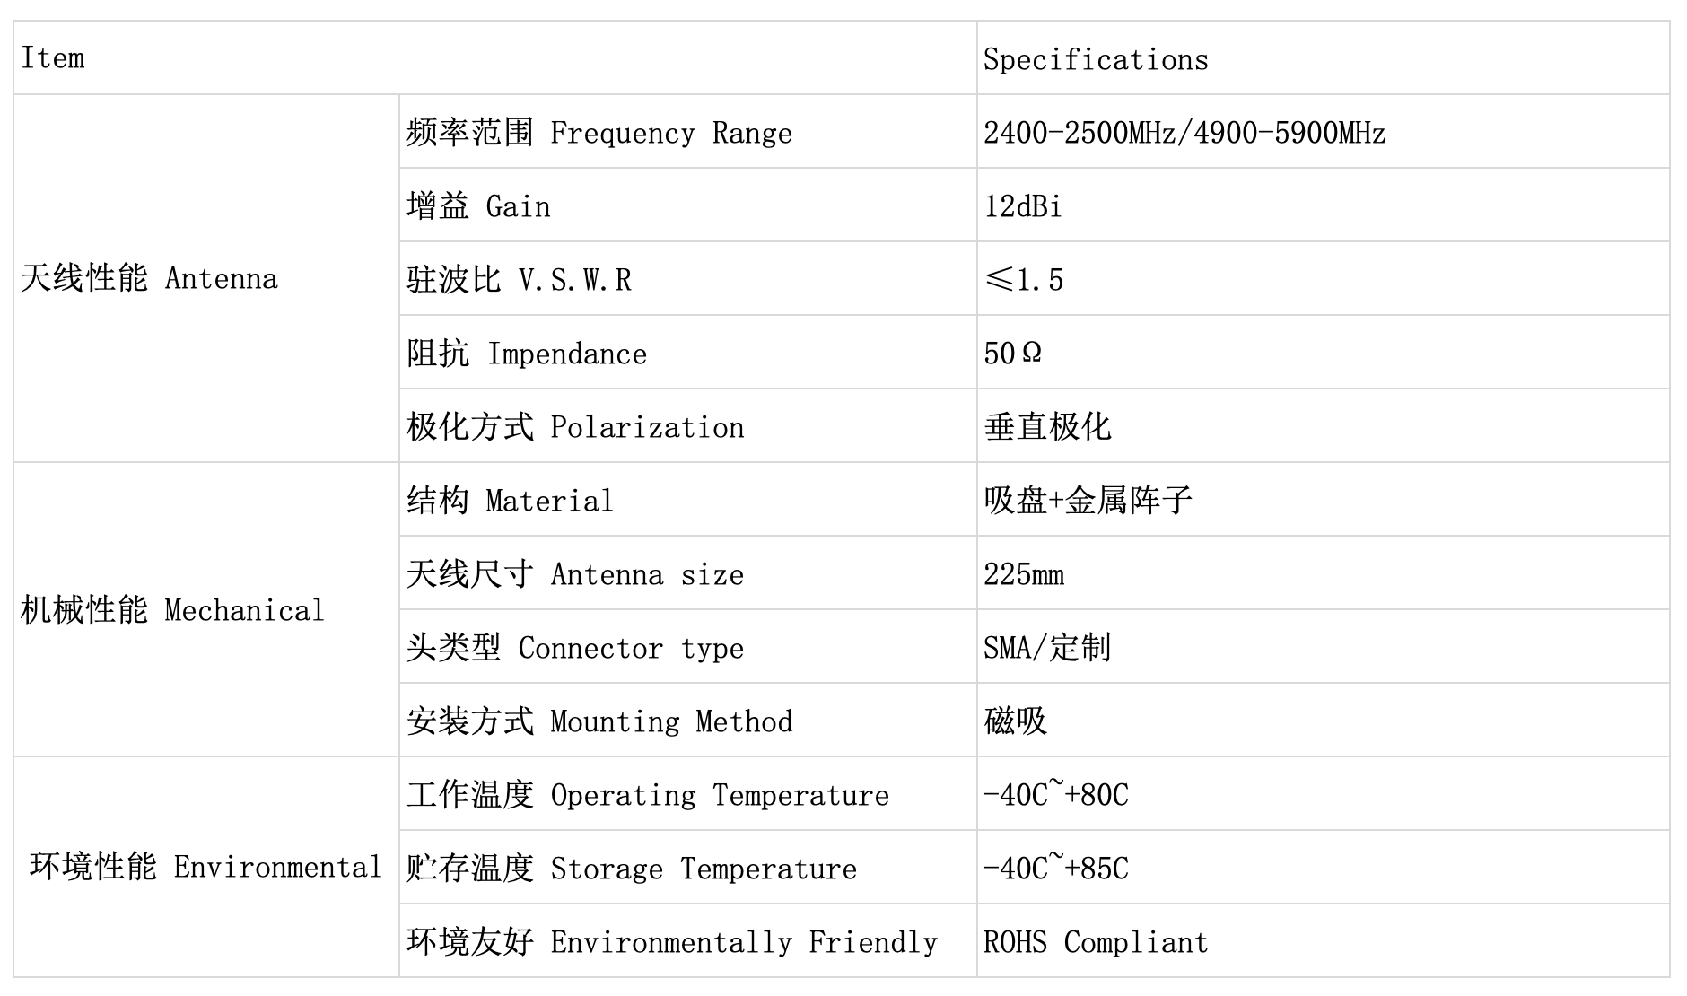
Task: Select the 12dBi value cell
Action: click(x=1324, y=205)
